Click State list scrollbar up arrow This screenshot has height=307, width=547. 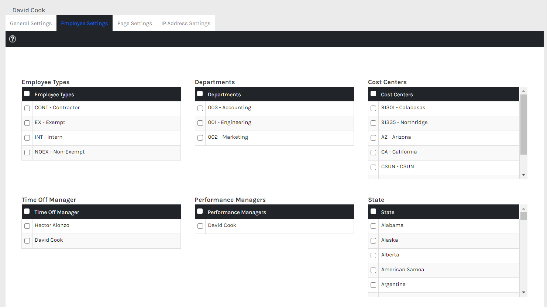[523, 208]
